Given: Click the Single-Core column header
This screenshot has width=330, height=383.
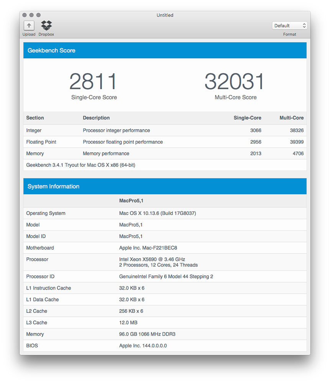Looking at the screenshot, I should point(247,118).
